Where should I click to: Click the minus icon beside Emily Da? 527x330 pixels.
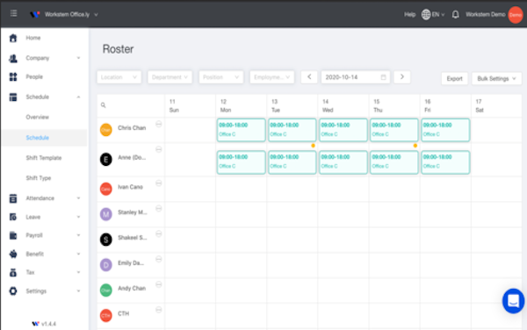[159, 259]
